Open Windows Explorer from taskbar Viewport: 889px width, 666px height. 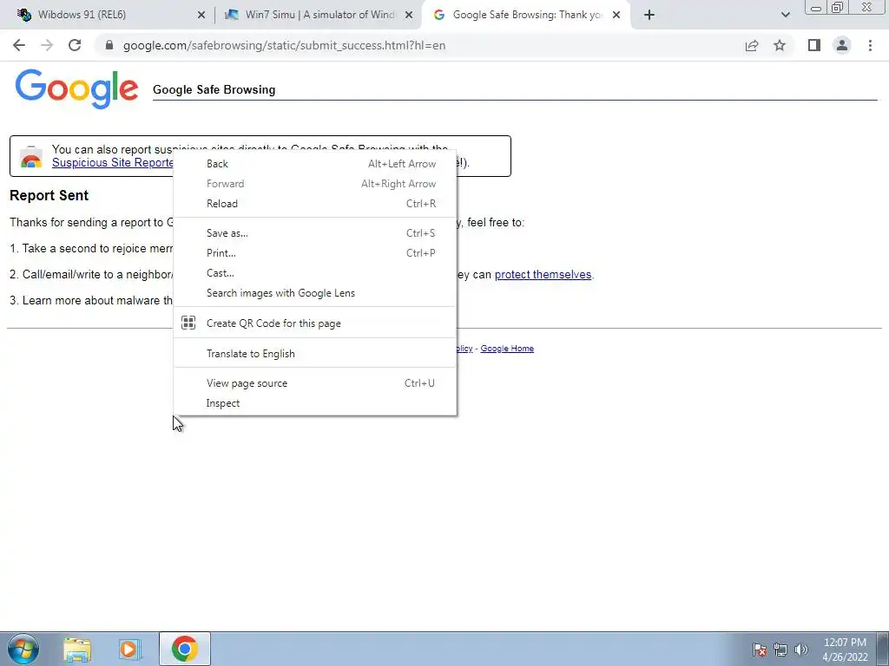[x=77, y=649]
